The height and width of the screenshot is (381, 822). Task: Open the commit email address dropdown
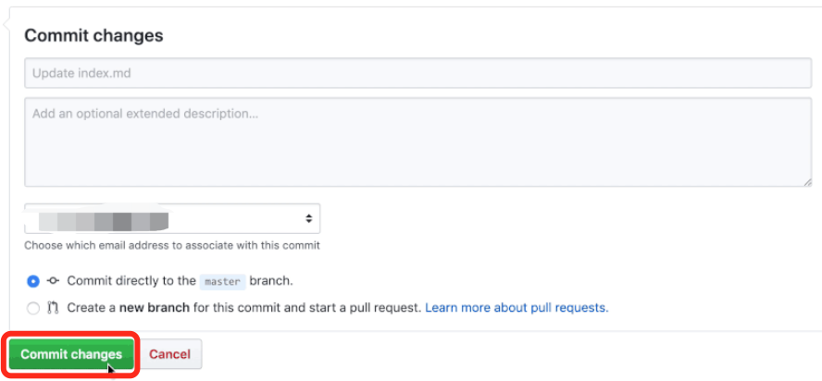click(172, 219)
